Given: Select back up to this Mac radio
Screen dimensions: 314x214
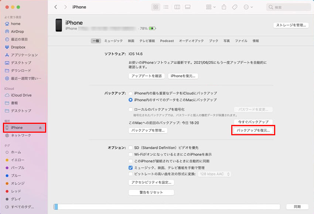Looking at the screenshot, I should coord(130,100).
